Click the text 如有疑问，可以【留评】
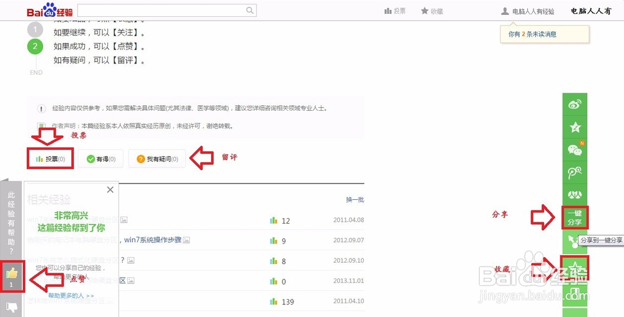 point(99,61)
